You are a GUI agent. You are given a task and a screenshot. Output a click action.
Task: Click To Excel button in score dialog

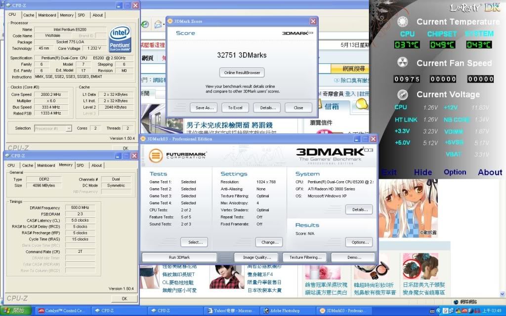235,108
